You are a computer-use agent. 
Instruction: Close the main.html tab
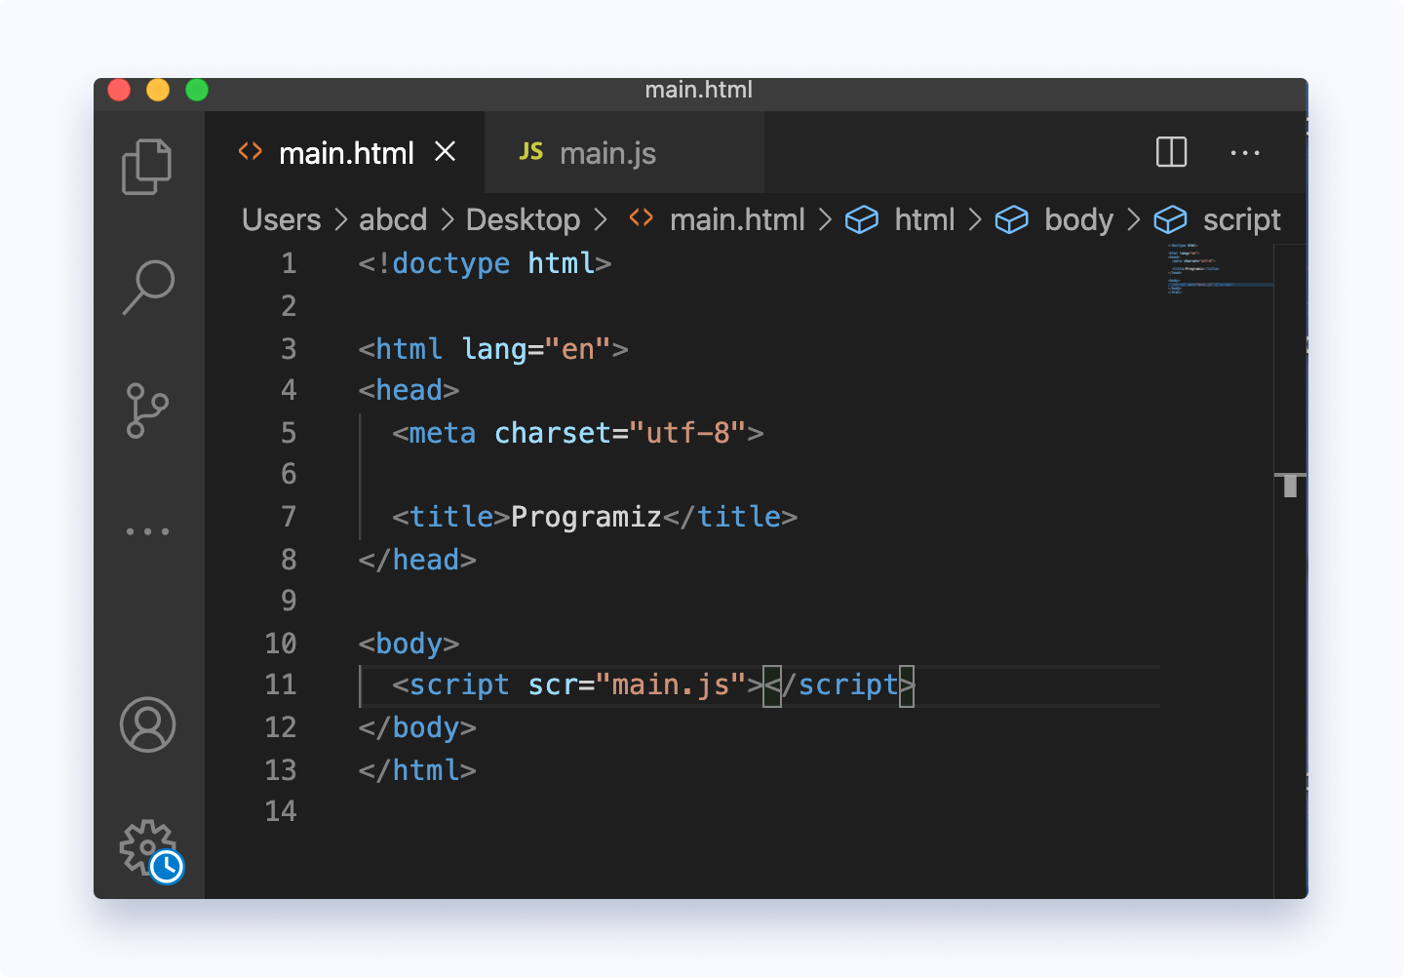point(445,152)
